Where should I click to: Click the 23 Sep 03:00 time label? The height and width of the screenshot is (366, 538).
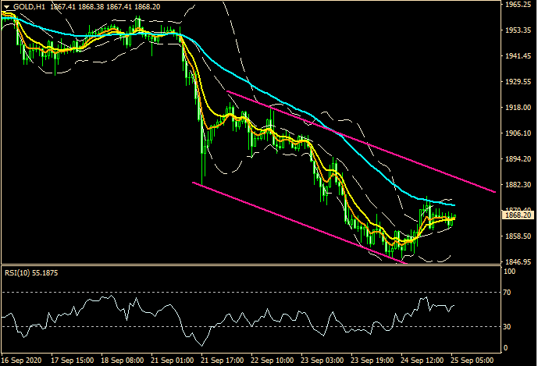(x=321, y=360)
